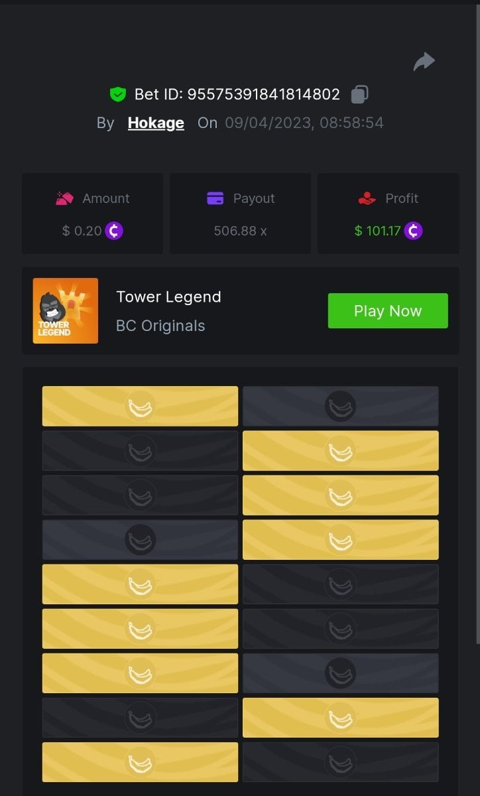Click the bottom-left yellow banana tile
The width and height of the screenshot is (480, 796).
click(140, 762)
